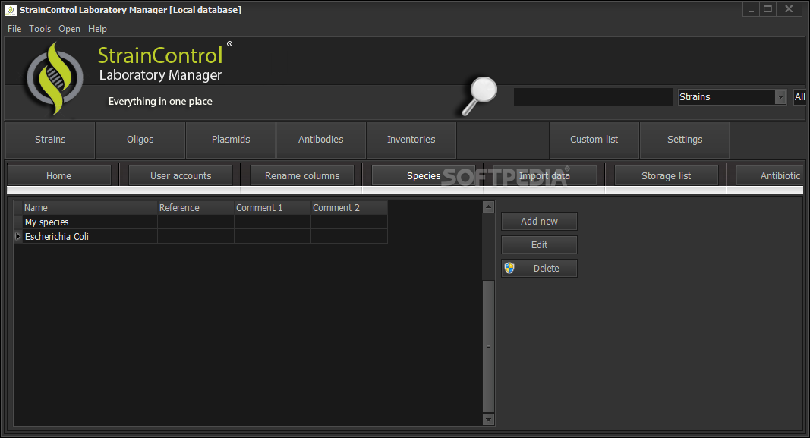The height and width of the screenshot is (438, 810).
Task: Click the shield icon on Delete button
Action: [x=509, y=268]
